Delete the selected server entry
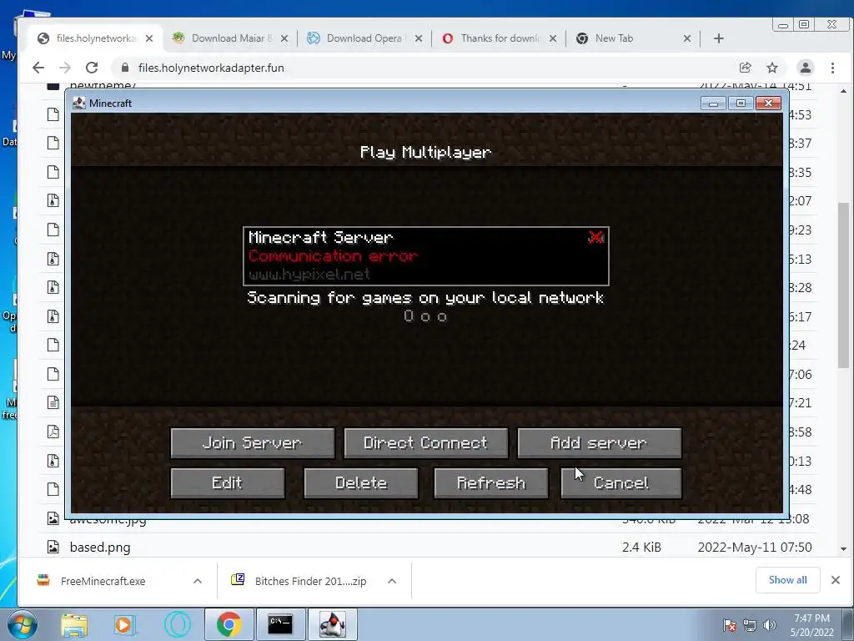Viewport: 854px width, 641px height. (x=360, y=483)
